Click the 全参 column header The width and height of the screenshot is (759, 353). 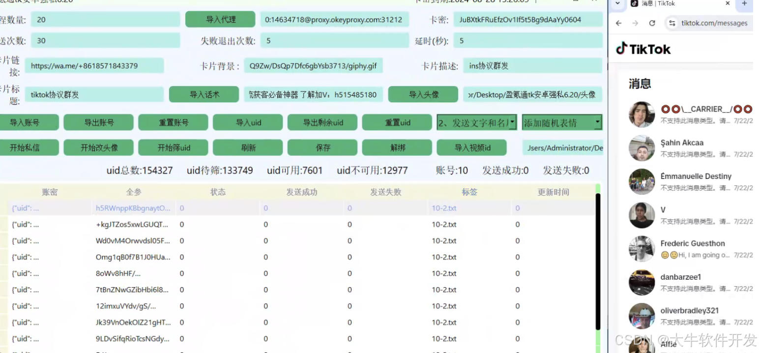point(134,192)
